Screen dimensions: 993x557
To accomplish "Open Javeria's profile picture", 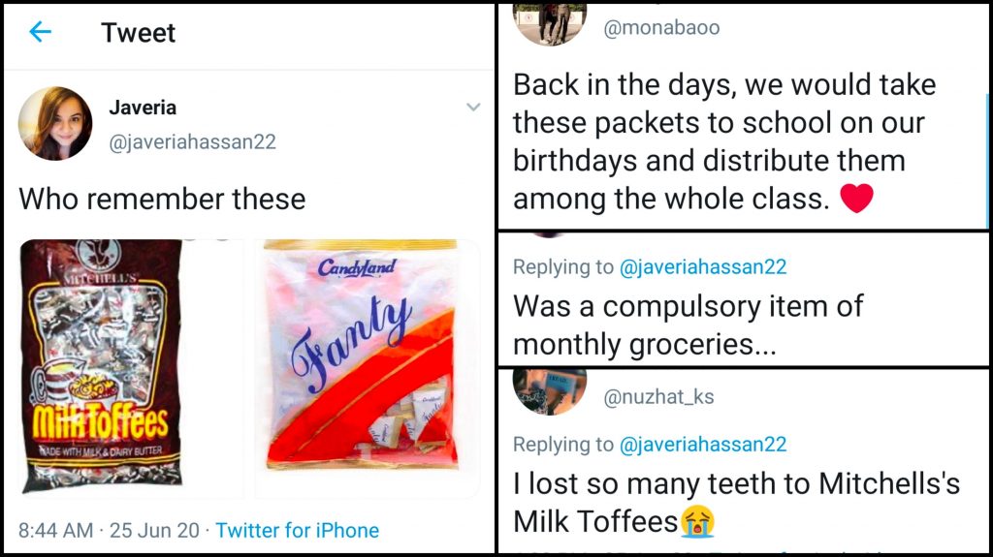I will coord(55,123).
